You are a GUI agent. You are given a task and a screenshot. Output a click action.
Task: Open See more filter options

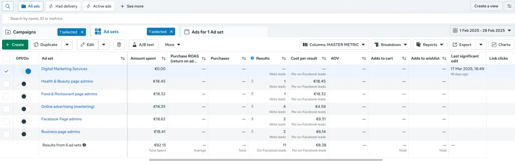click(x=132, y=6)
